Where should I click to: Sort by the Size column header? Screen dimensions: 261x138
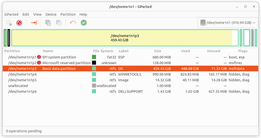coord(157,51)
